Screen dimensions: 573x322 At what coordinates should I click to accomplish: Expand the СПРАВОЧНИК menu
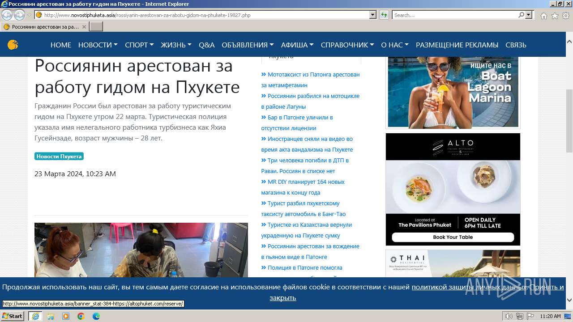click(347, 45)
